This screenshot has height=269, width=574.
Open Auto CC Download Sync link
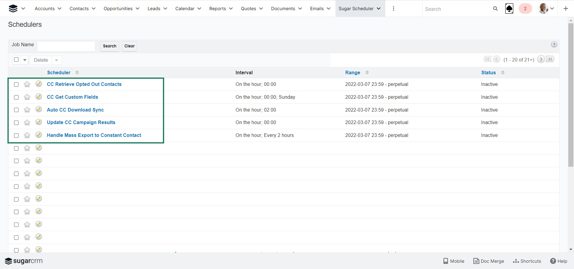(x=75, y=110)
